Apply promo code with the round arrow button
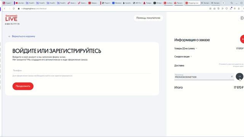Viewport: 244px width, 137px height. coord(239,76)
